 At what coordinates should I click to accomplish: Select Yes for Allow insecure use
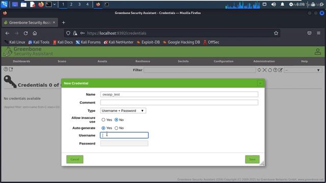coord(103,120)
